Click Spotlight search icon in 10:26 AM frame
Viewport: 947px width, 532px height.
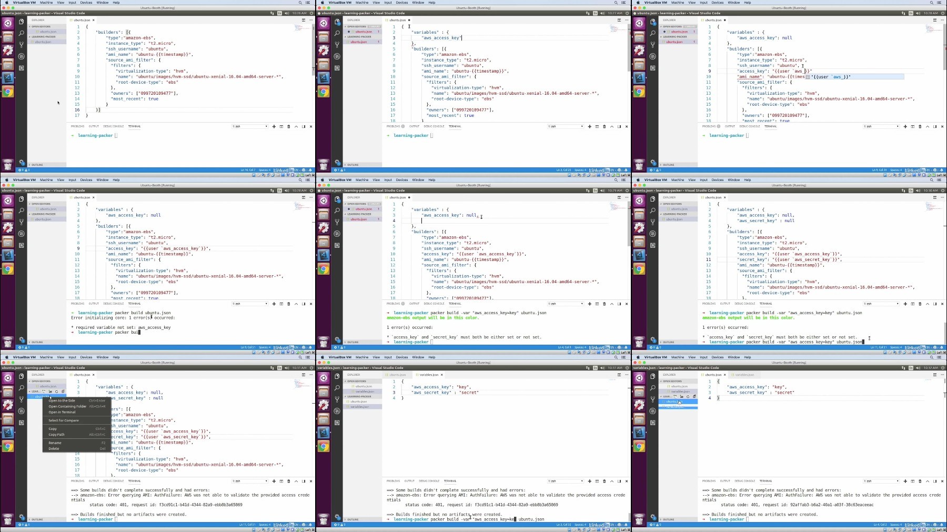[x=300, y=3]
